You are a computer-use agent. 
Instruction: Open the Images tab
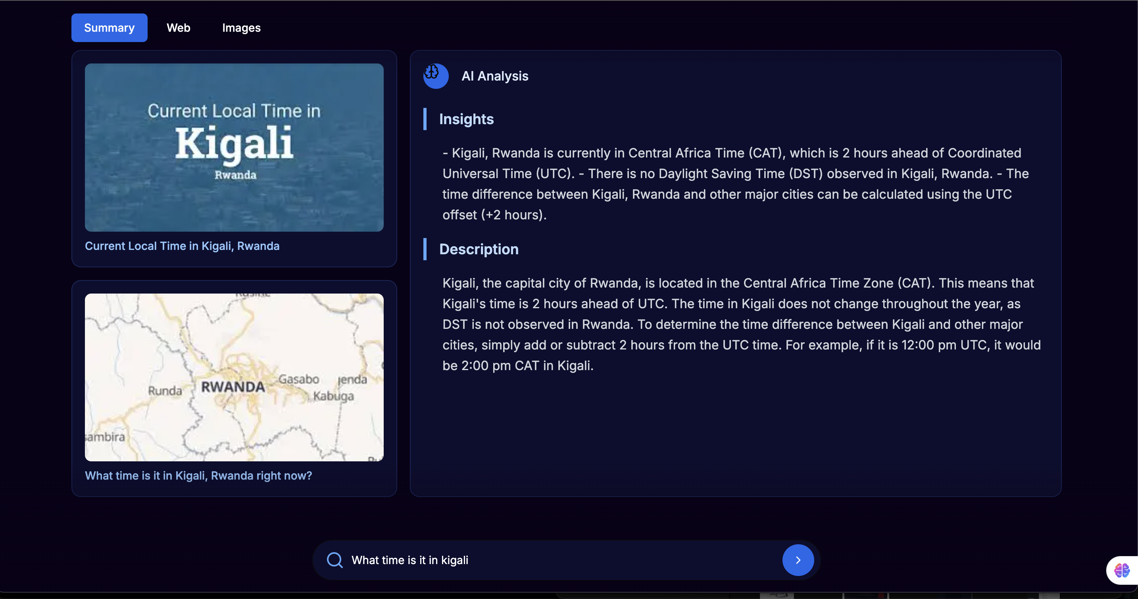pyautogui.click(x=241, y=28)
